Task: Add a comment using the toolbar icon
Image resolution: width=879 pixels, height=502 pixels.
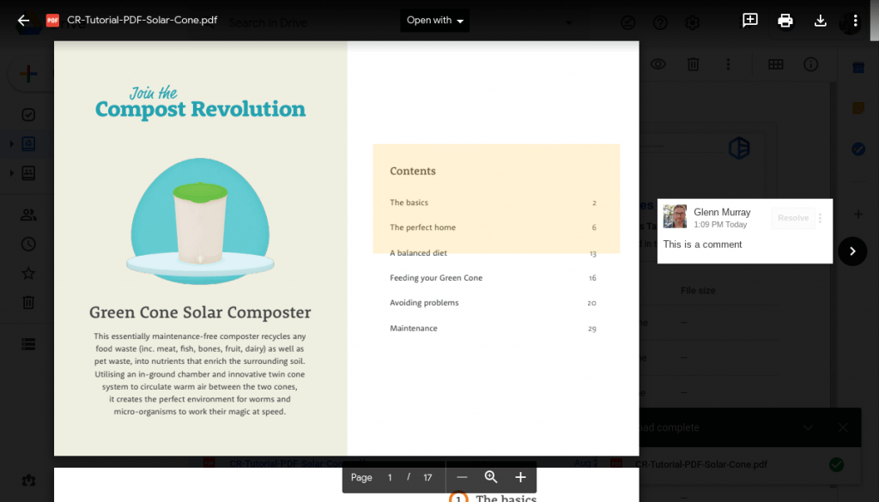Action: 749,21
